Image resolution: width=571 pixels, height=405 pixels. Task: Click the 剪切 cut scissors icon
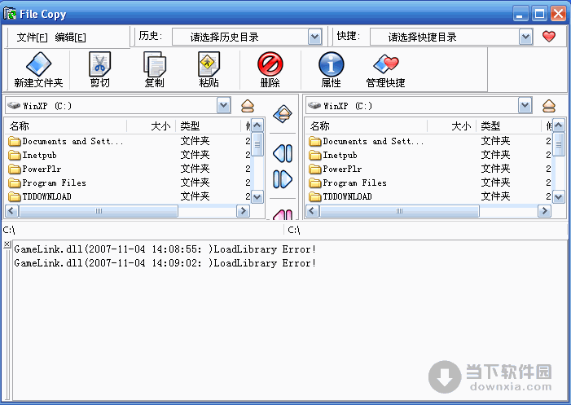[x=99, y=64]
